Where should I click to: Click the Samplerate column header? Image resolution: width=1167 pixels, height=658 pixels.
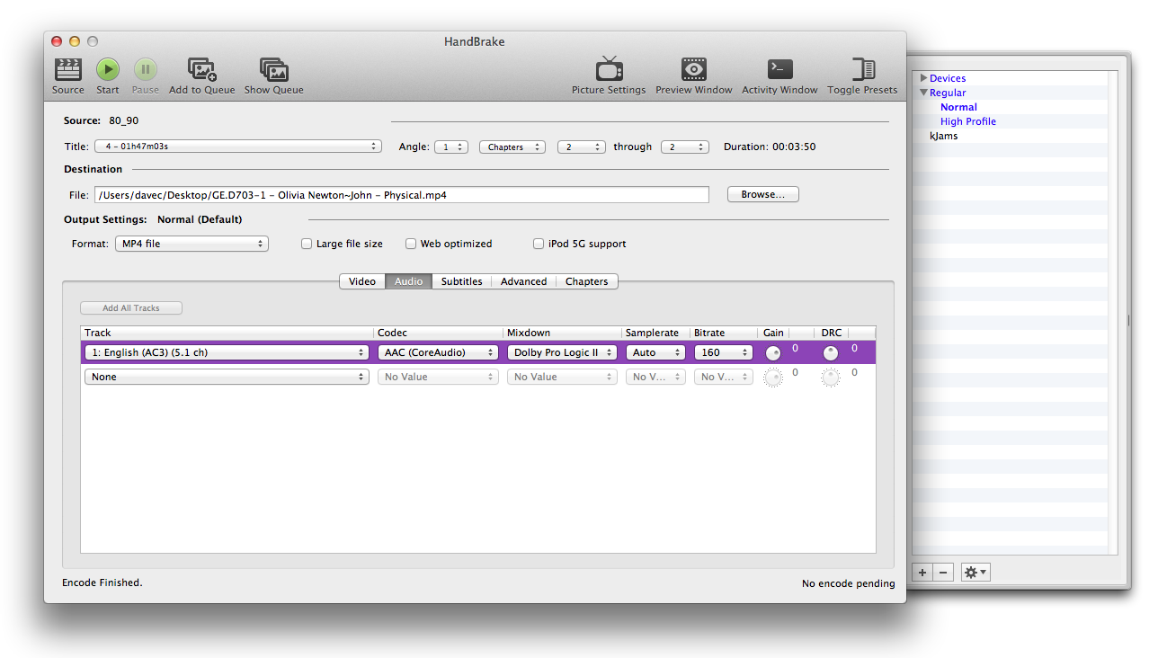[x=656, y=333]
